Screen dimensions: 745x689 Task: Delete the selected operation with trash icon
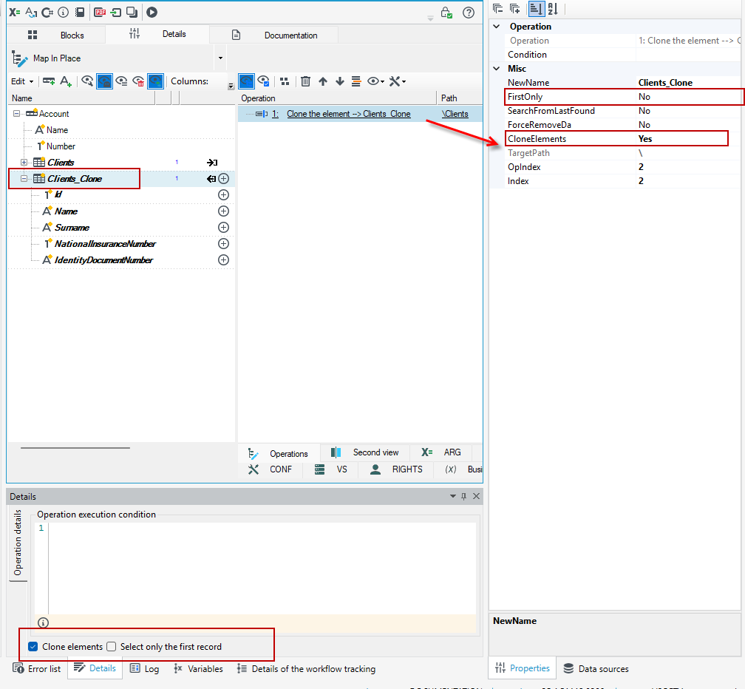click(x=305, y=81)
